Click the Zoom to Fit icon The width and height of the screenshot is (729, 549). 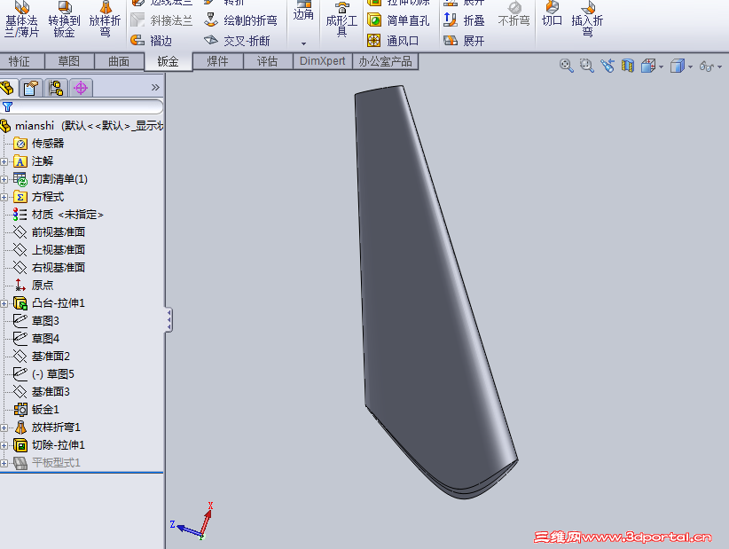click(x=567, y=66)
